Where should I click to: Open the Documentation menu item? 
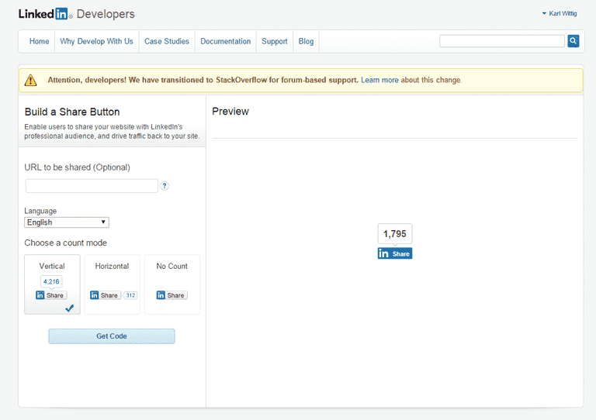(225, 42)
